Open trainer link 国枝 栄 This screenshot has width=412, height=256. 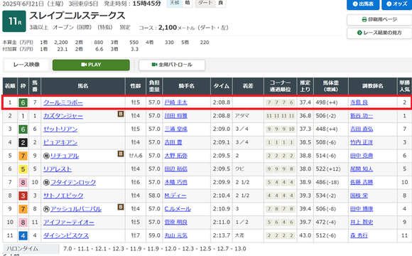pyautogui.click(x=359, y=196)
